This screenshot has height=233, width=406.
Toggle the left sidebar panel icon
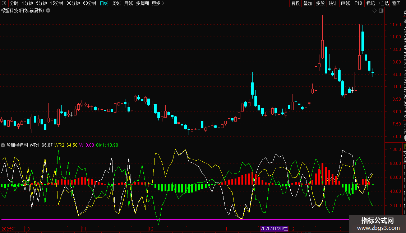pyautogui.click(x=4, y=3)
